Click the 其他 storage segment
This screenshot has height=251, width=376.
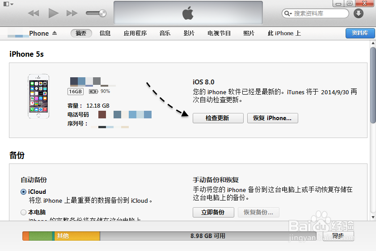point(77,236)
